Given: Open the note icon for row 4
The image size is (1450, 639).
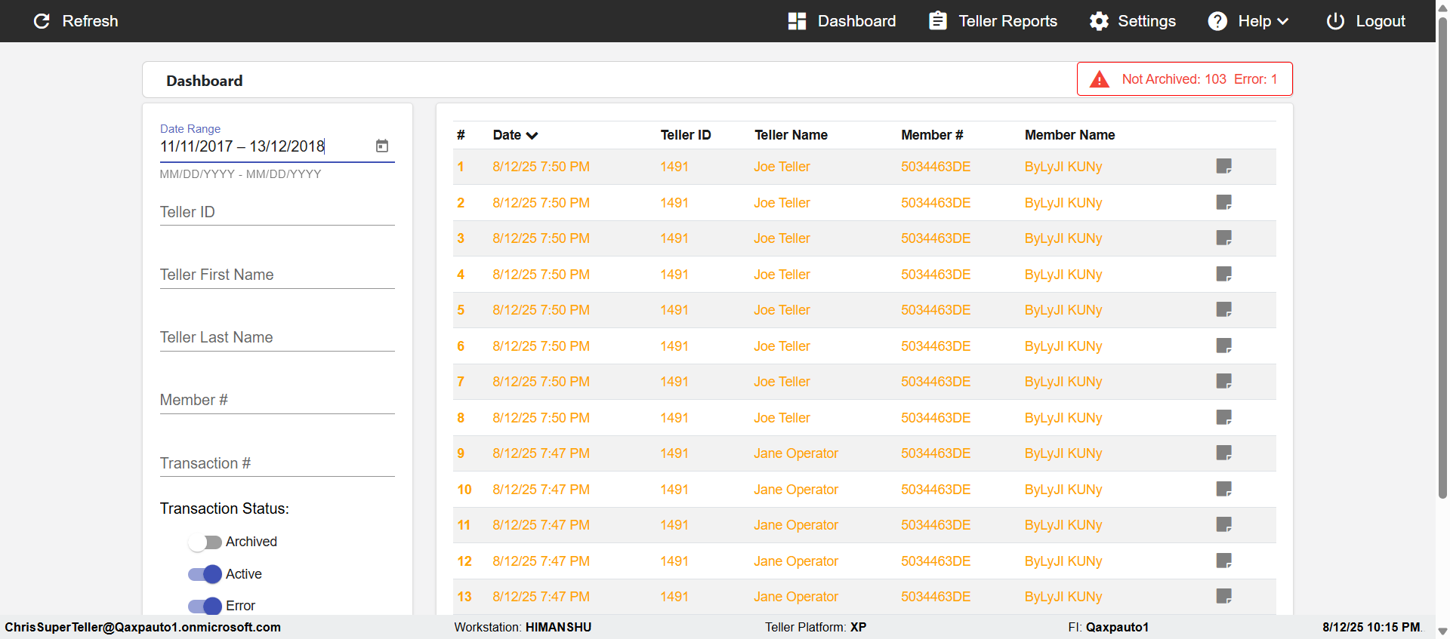Looking at the screenshot, I should [1224, 274].
